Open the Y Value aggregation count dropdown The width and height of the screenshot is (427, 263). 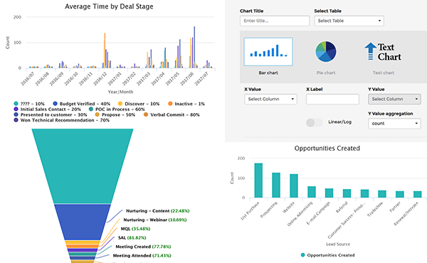394,124
